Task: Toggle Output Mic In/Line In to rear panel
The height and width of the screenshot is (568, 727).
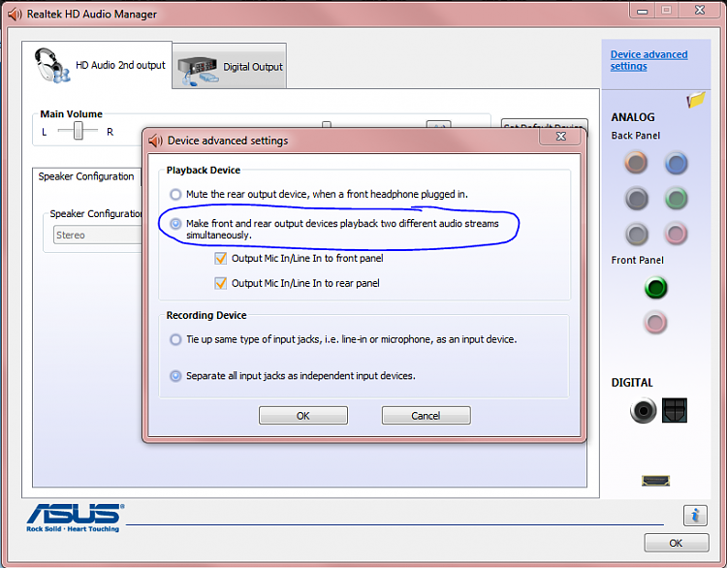Action: point(221,283)
